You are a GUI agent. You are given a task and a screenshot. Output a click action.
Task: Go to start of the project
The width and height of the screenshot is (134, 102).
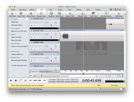30,80
